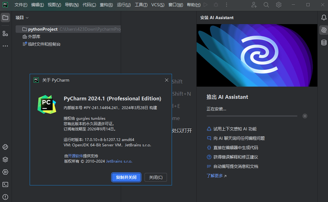This screenshot has width=328, height=202.
Task: Open the Notifications bell icon
Action: (x=323, y=18)
